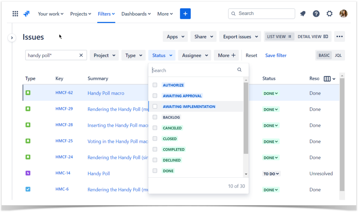Open the Dashboards menu
Viewport: 360px width, 213px height.
point(136,14)
